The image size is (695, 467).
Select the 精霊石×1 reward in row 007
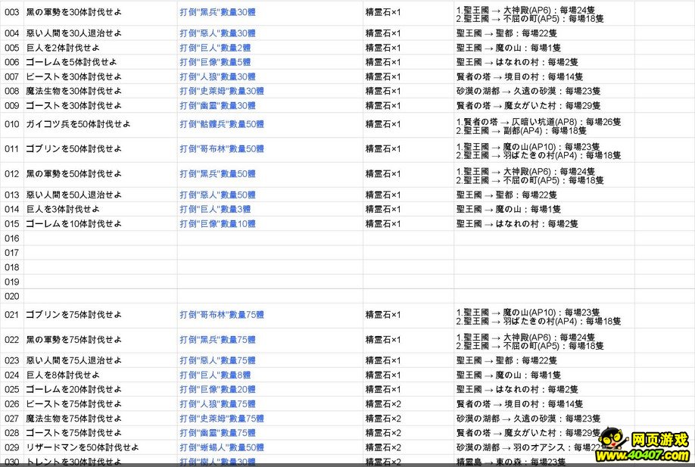(383, 76)
